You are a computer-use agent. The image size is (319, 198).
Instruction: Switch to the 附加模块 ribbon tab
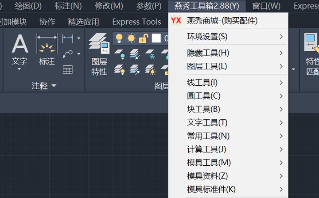(13, 22)
